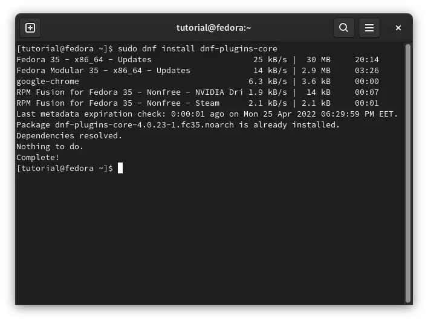
Task: Click the '03:26' time value
Action: 367,71
